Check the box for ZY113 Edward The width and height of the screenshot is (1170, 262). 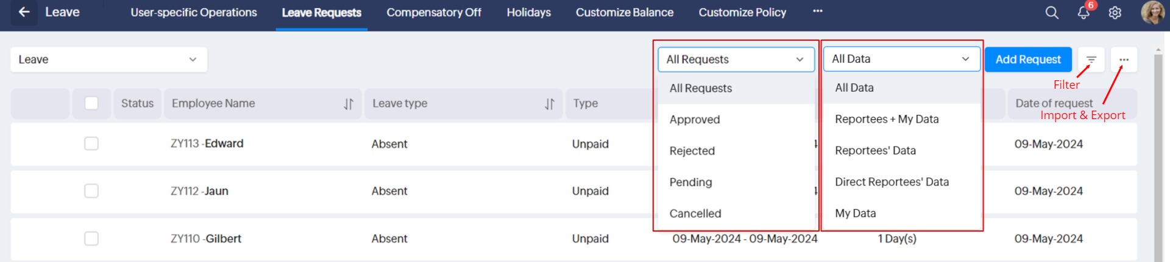click(91, 143)
